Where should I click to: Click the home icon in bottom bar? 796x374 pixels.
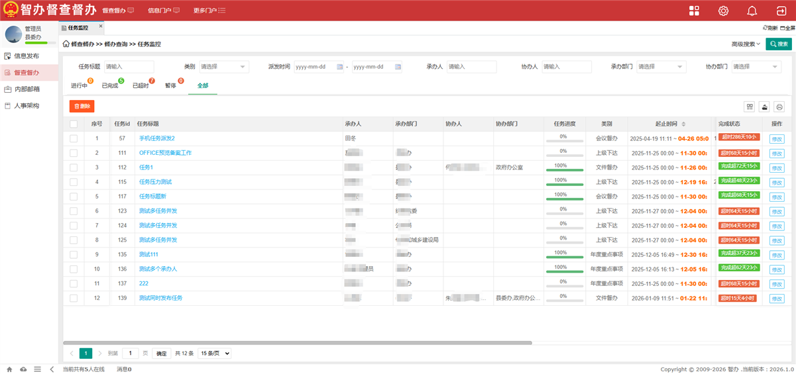pos(9,369)
